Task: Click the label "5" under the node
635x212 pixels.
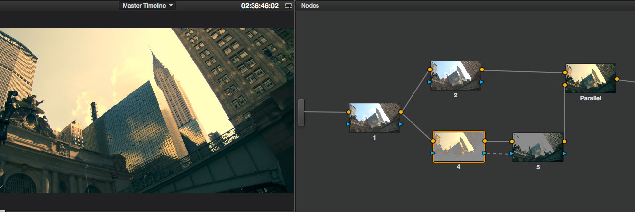Action: [x=538, y=167]
